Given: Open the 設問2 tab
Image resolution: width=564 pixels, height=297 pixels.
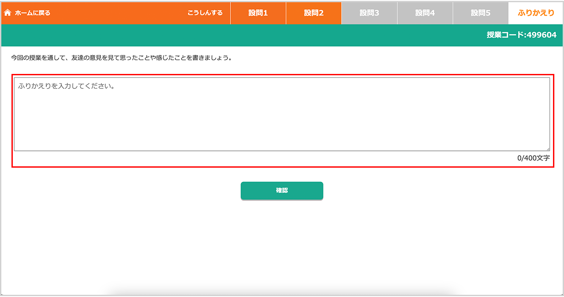Looking at the screenshot, I should [313, 13].
